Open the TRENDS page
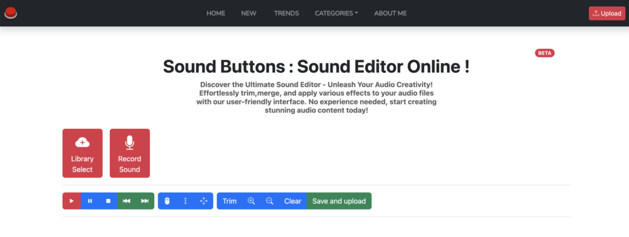 pos(286,14)
